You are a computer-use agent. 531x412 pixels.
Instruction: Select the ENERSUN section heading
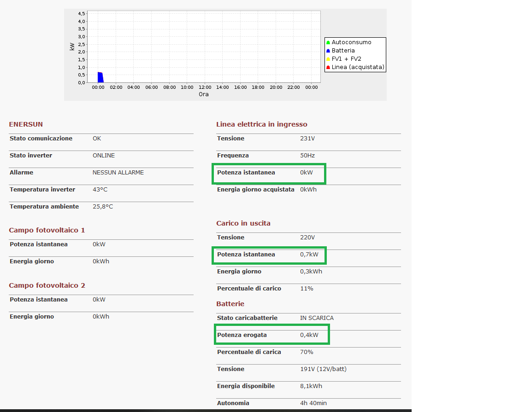(x=26, y=124)
